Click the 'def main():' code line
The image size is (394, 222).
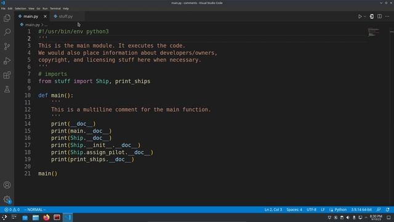[56, 96]
